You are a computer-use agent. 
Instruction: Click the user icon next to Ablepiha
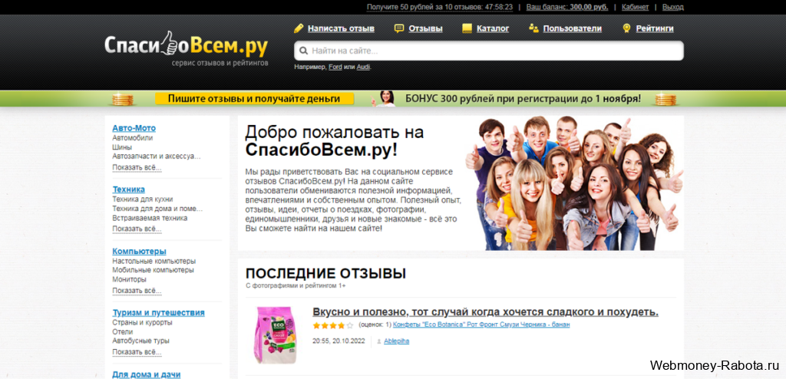(378, 341)
